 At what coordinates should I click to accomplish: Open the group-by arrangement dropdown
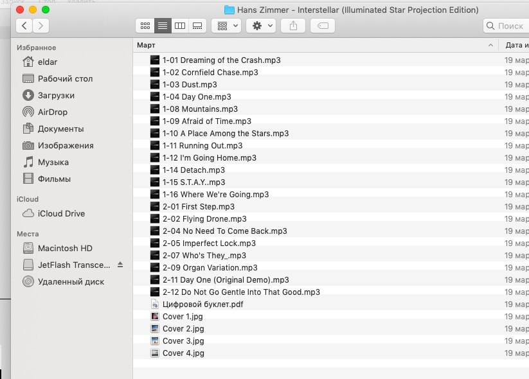(x=226, y=26)
